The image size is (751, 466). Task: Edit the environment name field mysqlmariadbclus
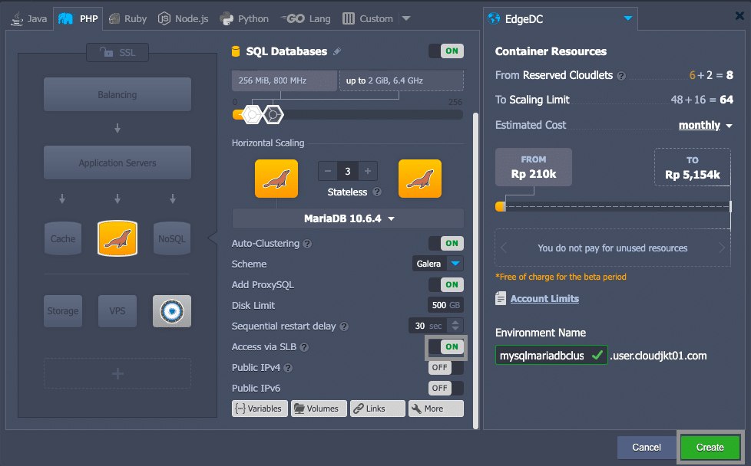(551, 356)
